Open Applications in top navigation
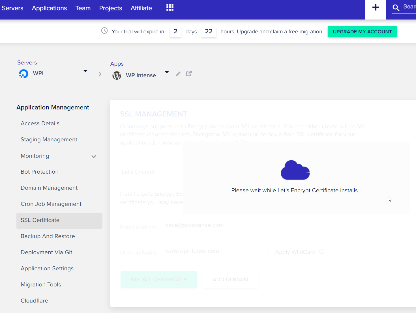The image size is (416, 313). tap(49, 8)
